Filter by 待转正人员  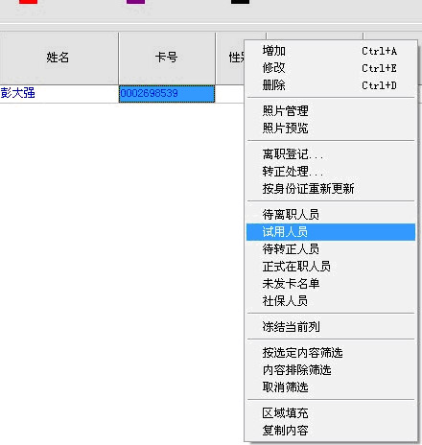pyautogui.click(x=331, y=249)
